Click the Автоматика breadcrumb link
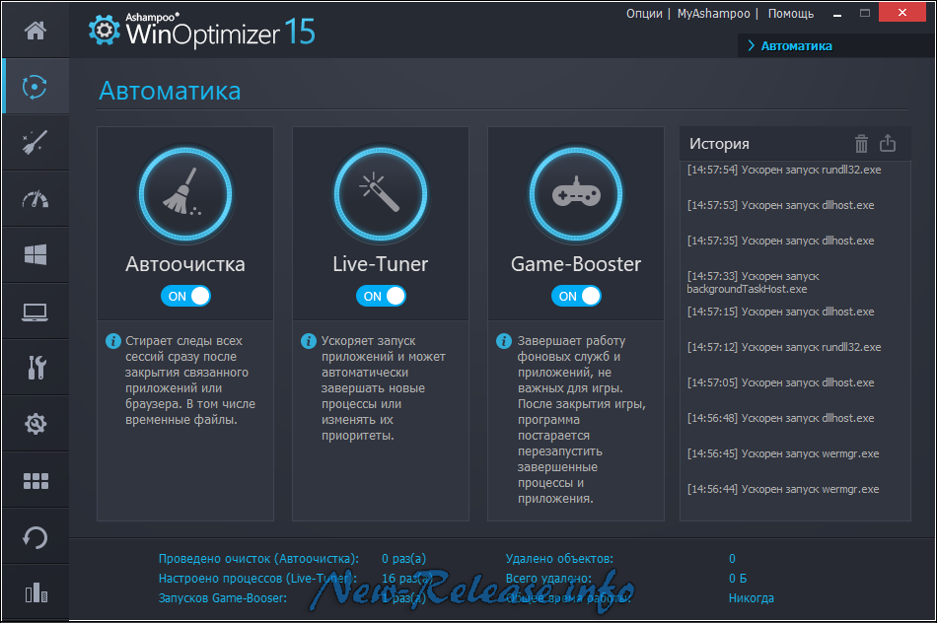This screenshot has width=937, height=623. 796,46
